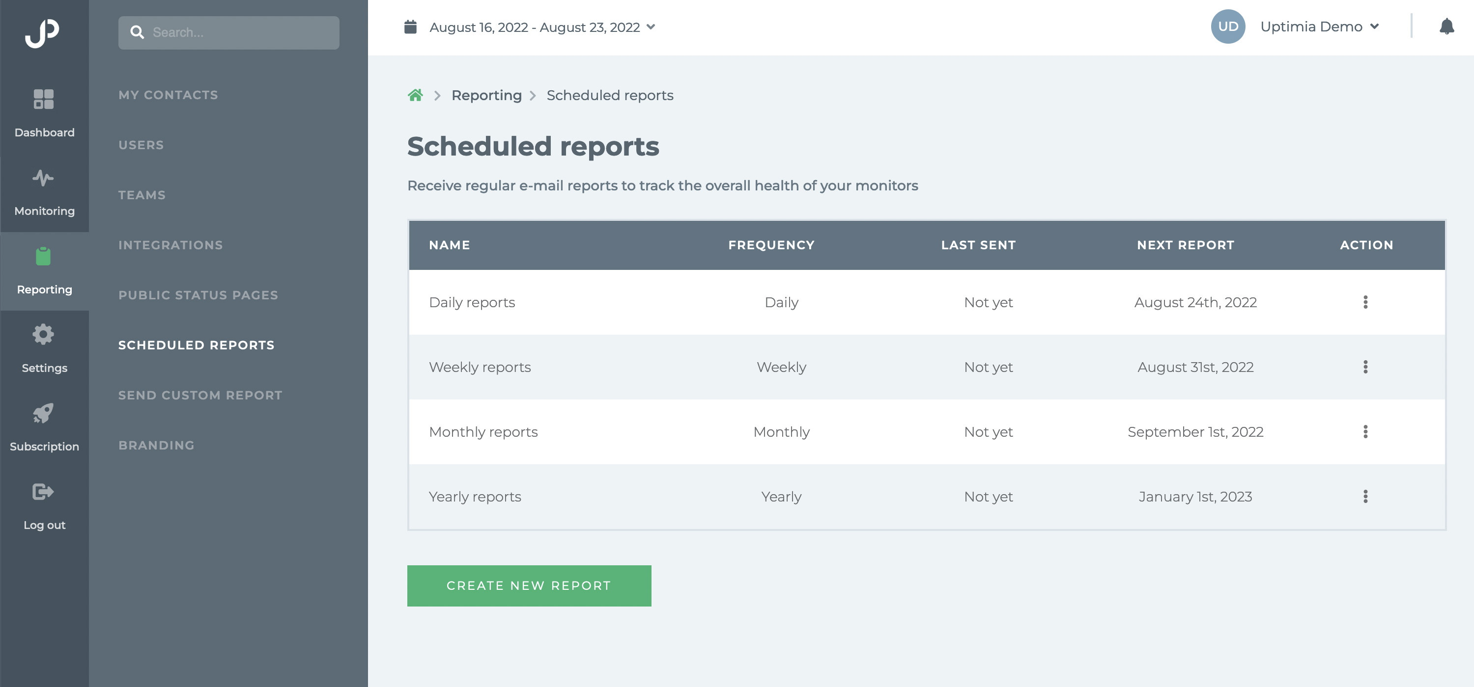
Task: Click the home breadcrumb icon
Action: [415, 95]
